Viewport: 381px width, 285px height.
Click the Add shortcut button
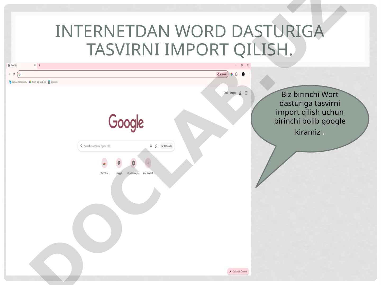148,166
